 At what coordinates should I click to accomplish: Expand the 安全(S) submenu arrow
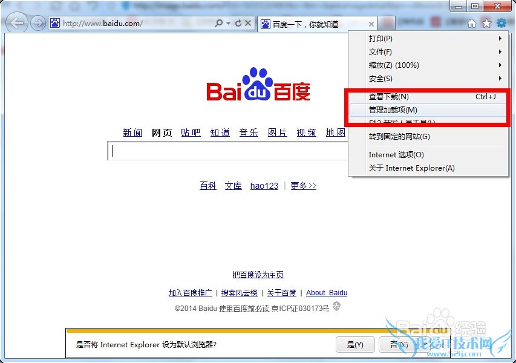500,78
